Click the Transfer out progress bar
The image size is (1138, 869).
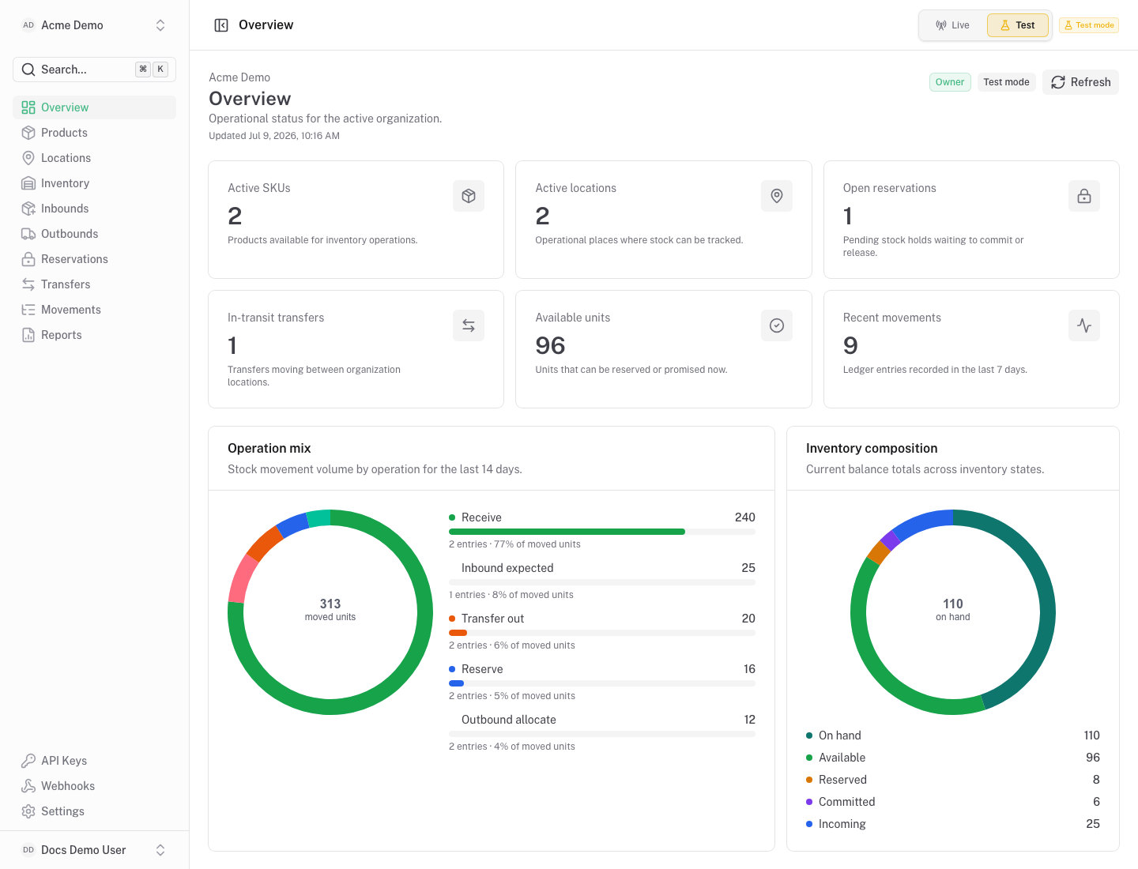(602, 633)
